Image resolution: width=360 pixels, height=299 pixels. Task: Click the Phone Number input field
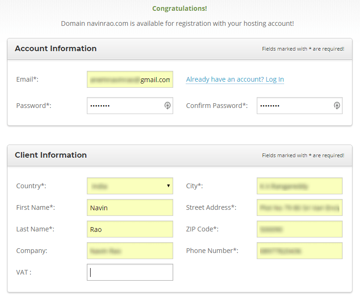coord(299,251)
